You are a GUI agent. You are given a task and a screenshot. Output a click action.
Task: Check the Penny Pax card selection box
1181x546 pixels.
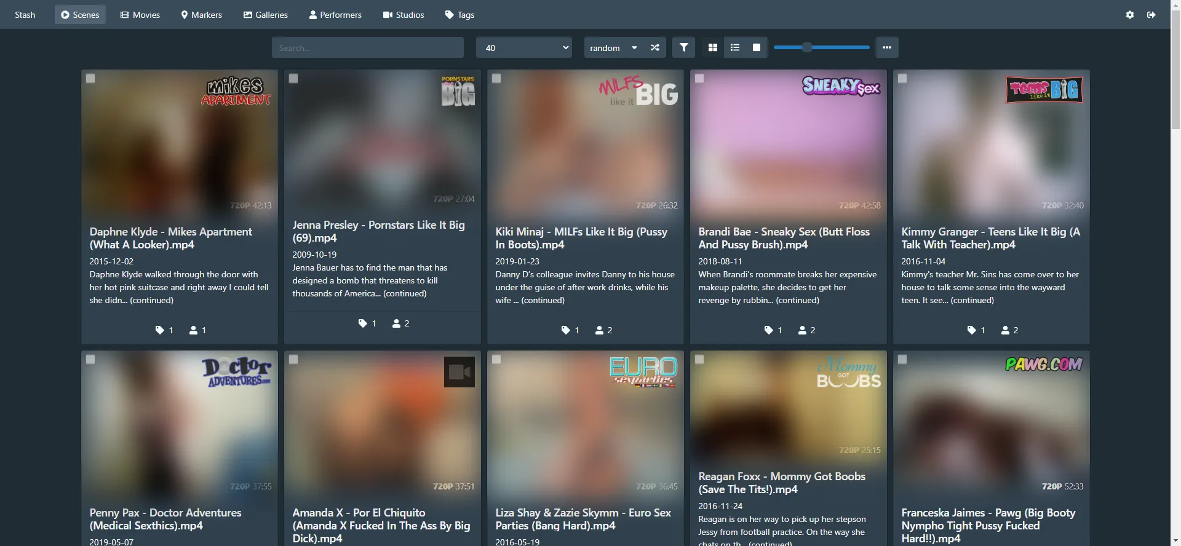(90, 360)
